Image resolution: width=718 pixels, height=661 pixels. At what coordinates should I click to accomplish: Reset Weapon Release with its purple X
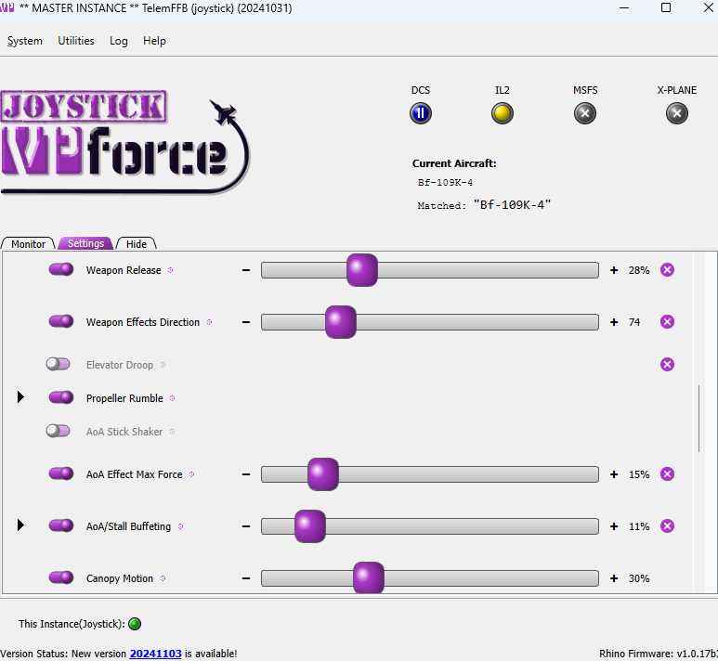[667, 270]
